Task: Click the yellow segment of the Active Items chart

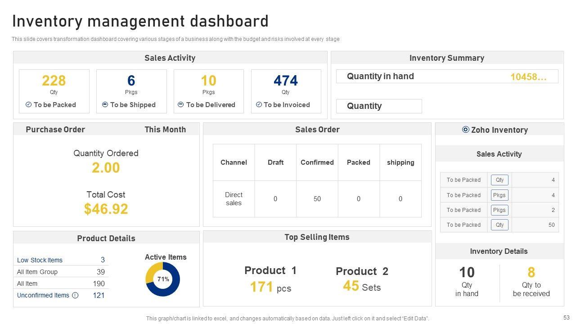Action: (x=152, y=272)
